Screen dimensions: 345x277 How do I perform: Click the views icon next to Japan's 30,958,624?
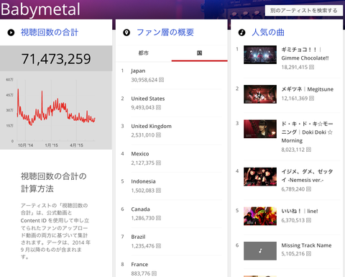pos(162,80)
